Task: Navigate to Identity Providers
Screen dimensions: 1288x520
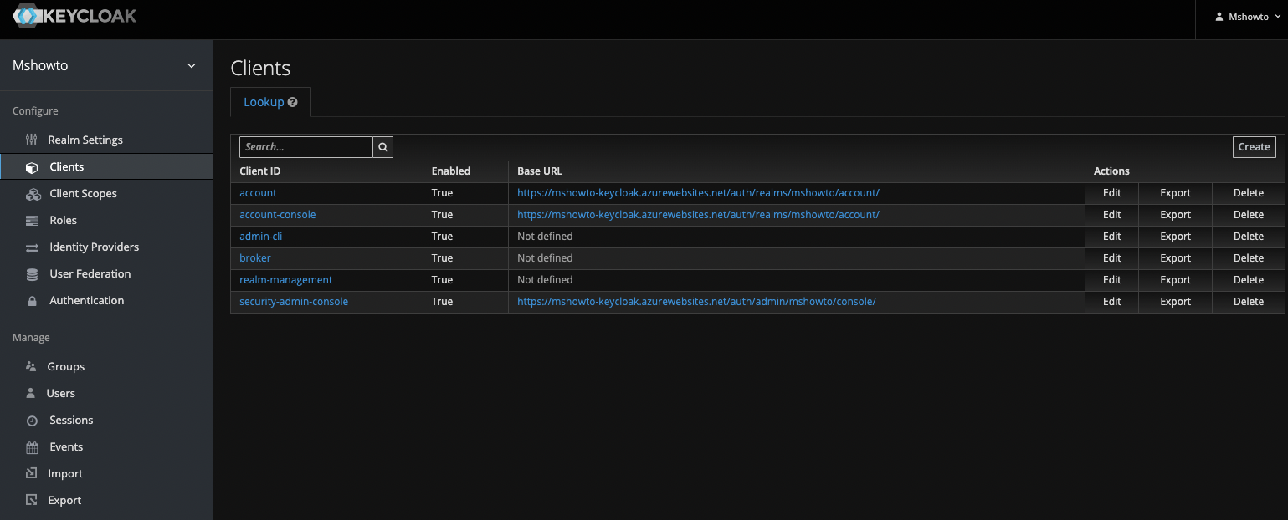Action: (x=94, y=247)
